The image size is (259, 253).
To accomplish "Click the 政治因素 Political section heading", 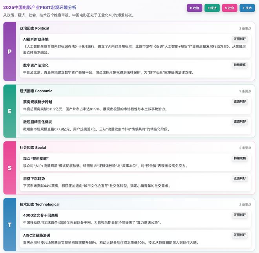I will click(35, 28).
